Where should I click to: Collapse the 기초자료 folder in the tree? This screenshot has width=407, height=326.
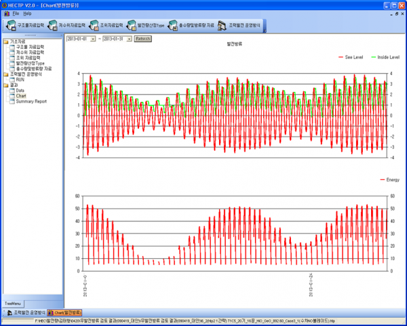tap(5, 41)
